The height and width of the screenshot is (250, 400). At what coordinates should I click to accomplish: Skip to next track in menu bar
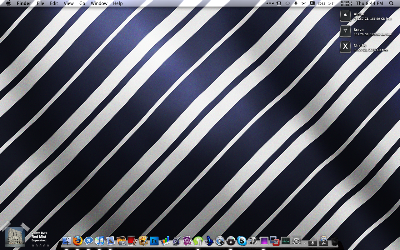(x=273, y=3)
